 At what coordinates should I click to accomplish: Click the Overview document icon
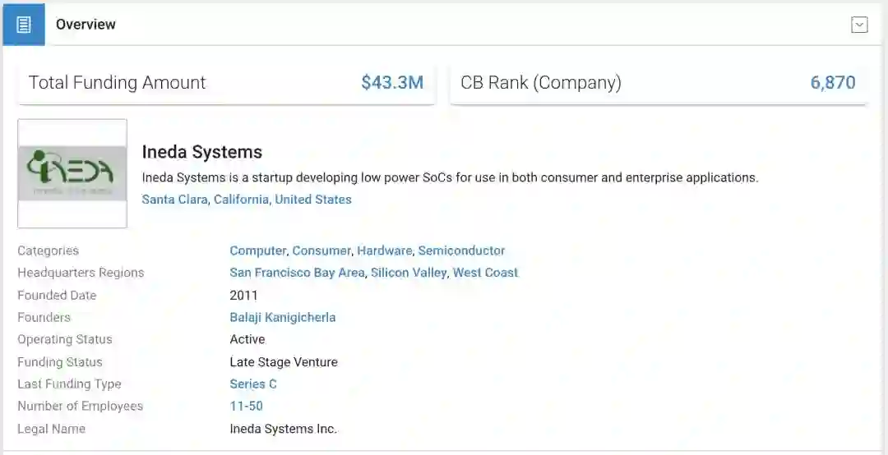click(x=24, y=25)
